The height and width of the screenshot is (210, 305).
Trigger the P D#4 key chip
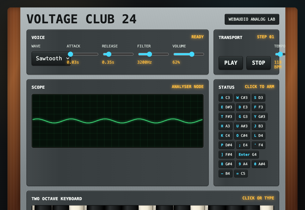(x=227, y=145)
